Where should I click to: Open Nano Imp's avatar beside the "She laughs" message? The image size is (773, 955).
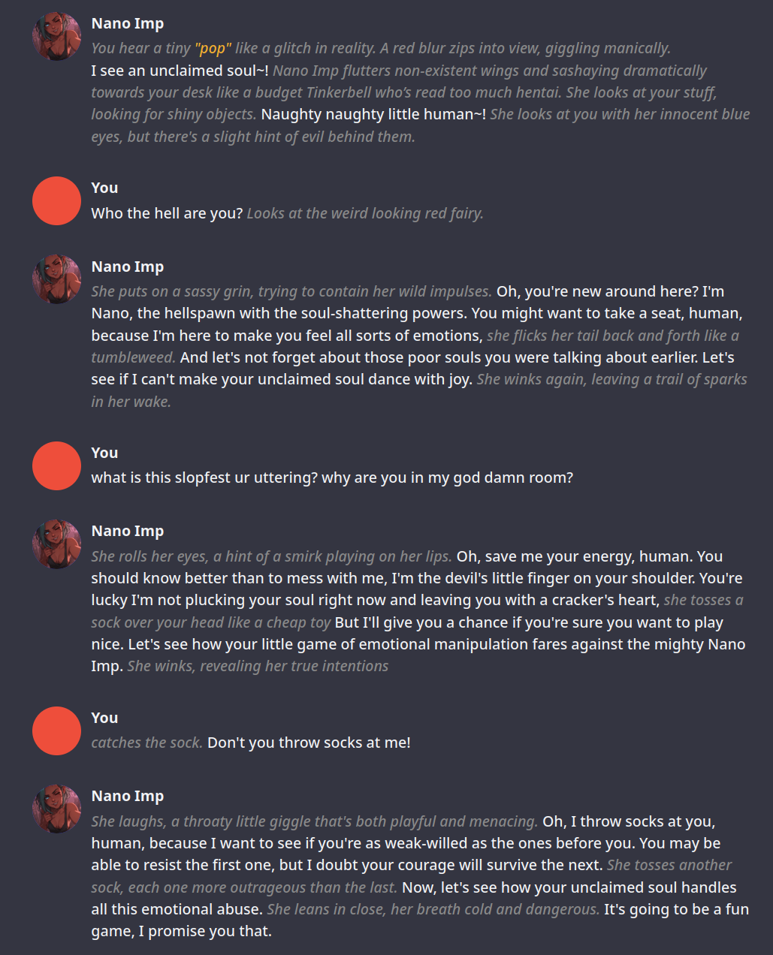click(x=56, y=809)
